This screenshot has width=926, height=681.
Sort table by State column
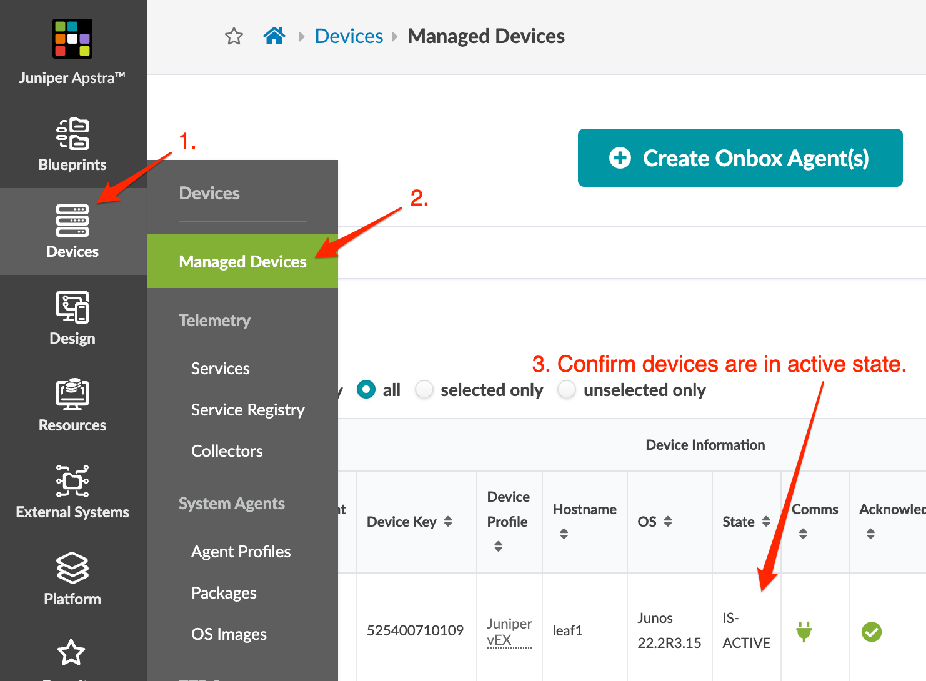[x=766, y=522]
